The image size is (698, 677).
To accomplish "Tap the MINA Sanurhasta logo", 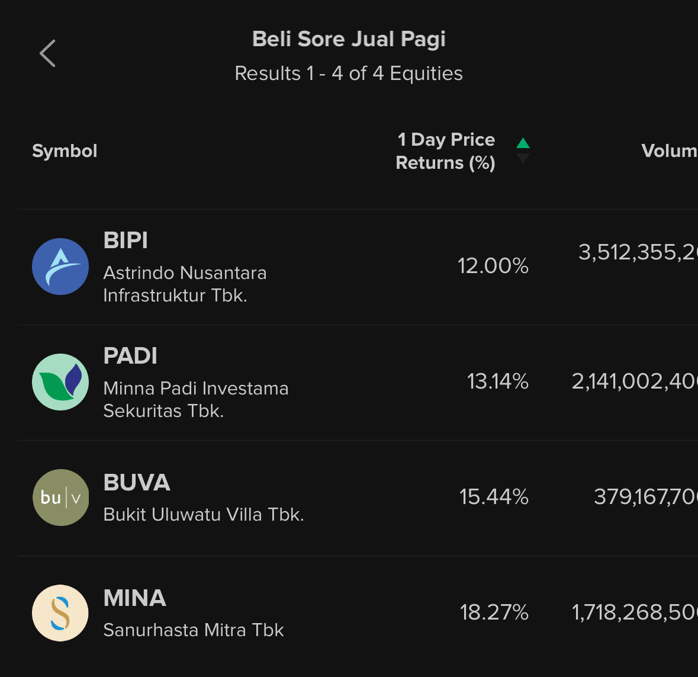I will [x=60, y=613].
